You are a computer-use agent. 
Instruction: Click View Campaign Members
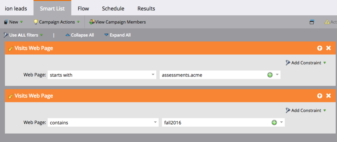[x=117, y=22]
